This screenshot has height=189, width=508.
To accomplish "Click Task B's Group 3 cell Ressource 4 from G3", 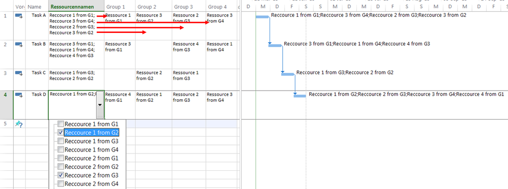I will (189, 54).
